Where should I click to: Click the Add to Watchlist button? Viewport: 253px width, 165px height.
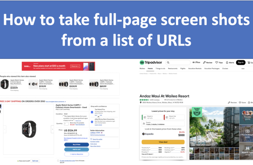77,154
